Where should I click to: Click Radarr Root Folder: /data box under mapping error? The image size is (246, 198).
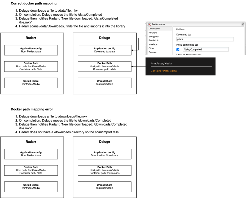coord(31,154)
